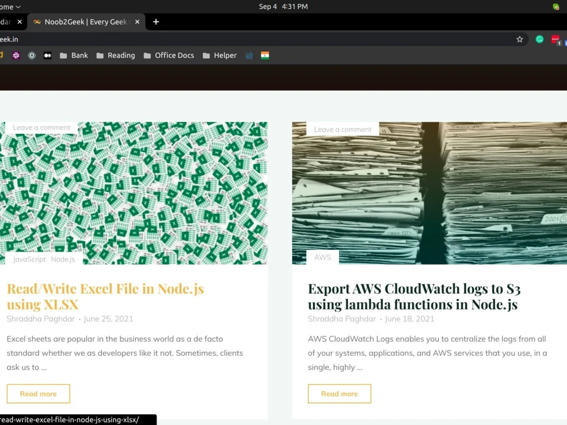
Task: Open the grey swirl bookmark icon
Action: 32,56
